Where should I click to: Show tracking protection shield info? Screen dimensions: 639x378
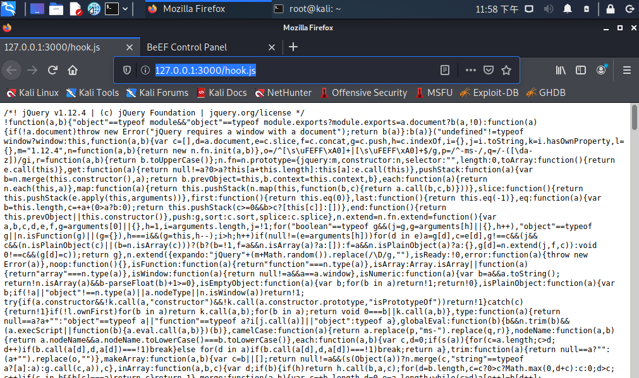coord(127,71)
